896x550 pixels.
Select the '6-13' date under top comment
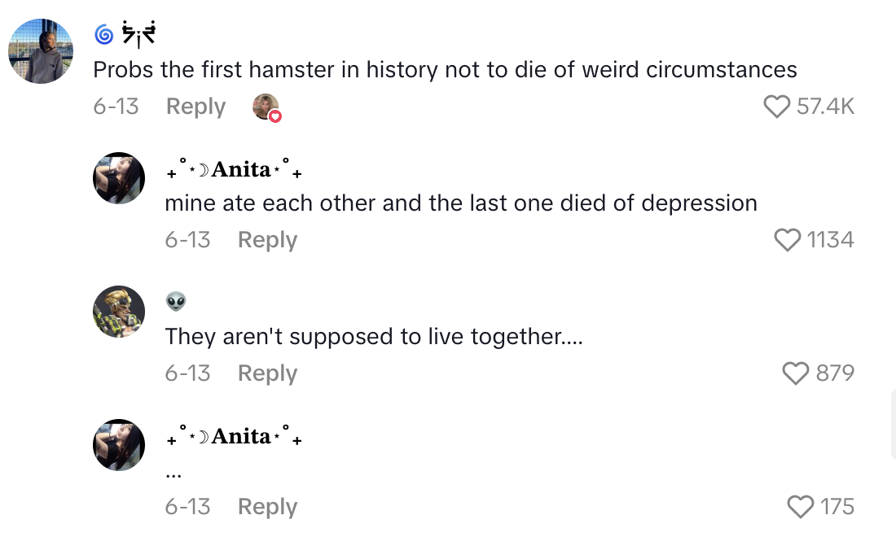click(x=116, y=106)
